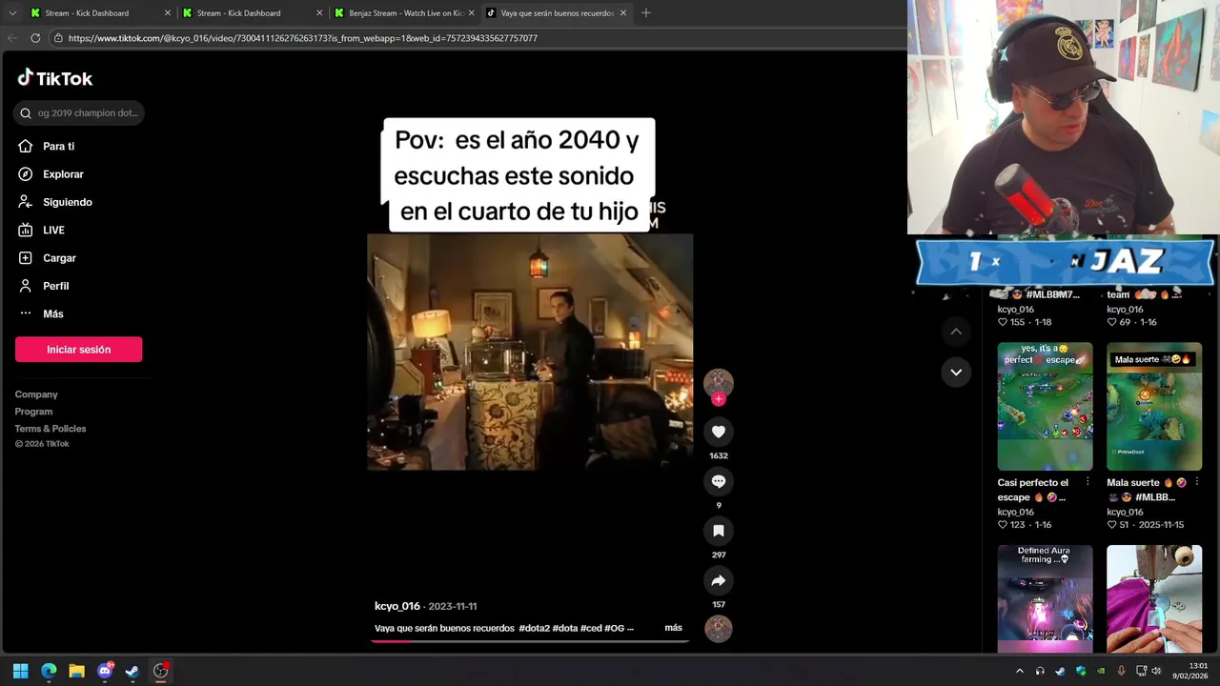Open options for Mala suerte video
The height and width of the screenshot is (686, 1220).
pyautogui.click(x=1196, y=483)
